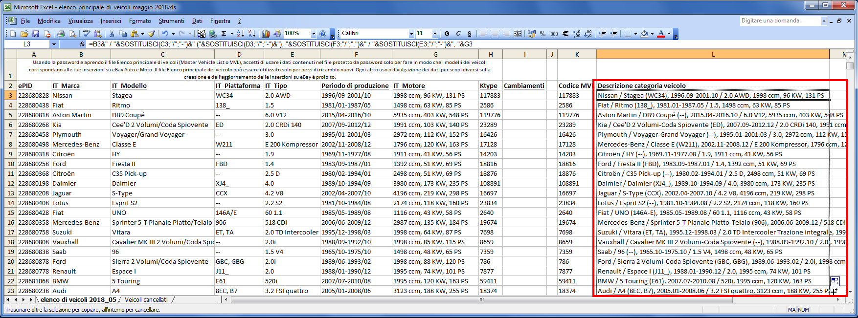The height and width of the screenshot is (318, 858).
Task: Toggle underline formatting (S button)
Action: [x=470, y=34]
